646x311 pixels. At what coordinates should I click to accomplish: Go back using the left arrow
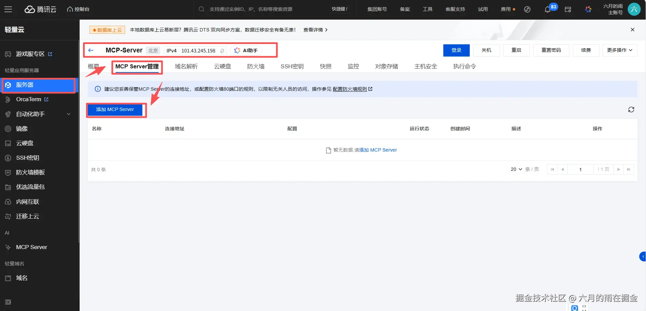[x=91, y=50]
